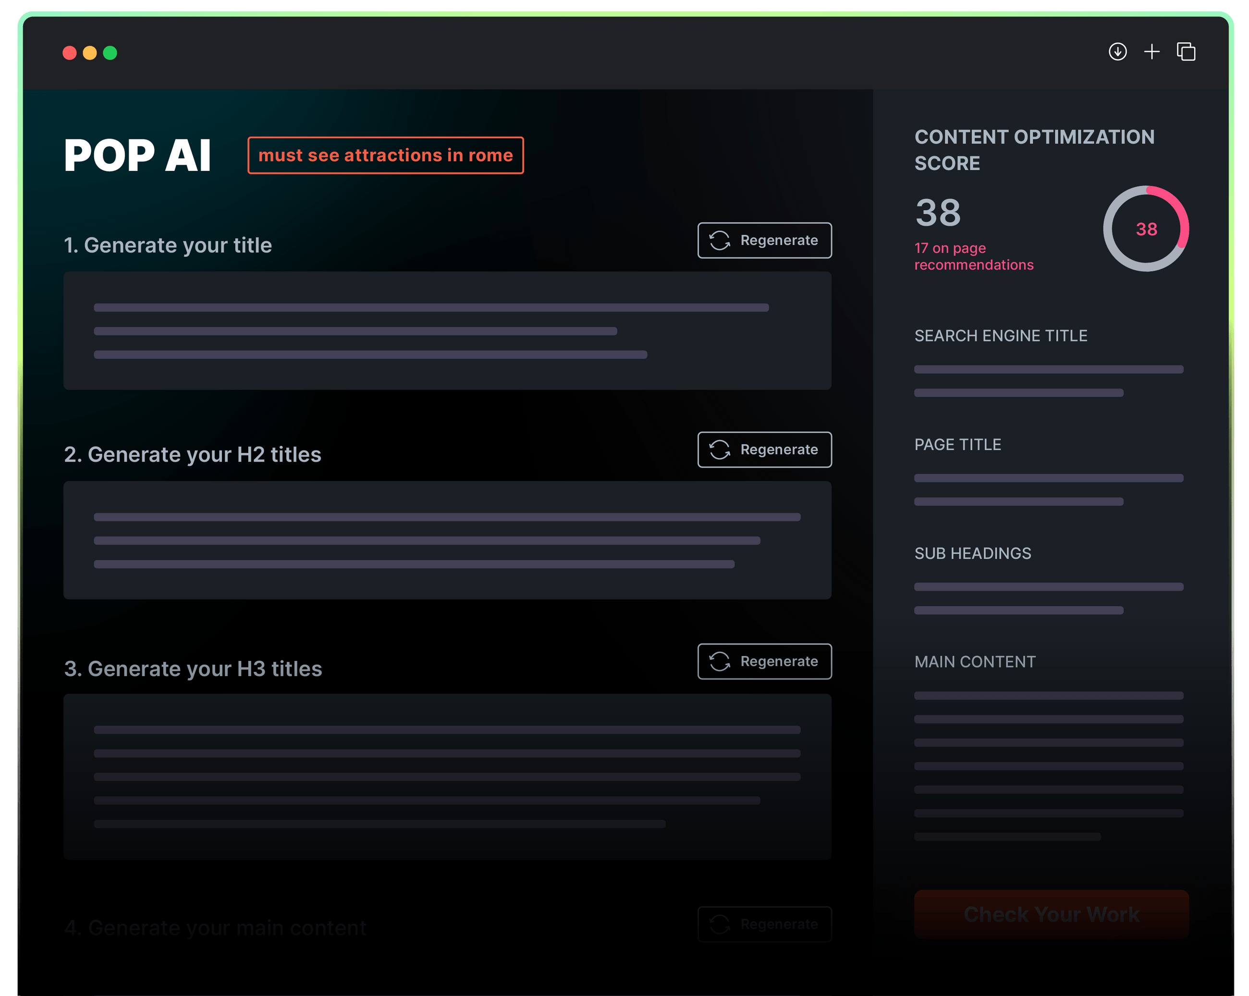Click the tab overview icon top right
This screenshot has width=1249, height=996.
tap(1185, 51)
